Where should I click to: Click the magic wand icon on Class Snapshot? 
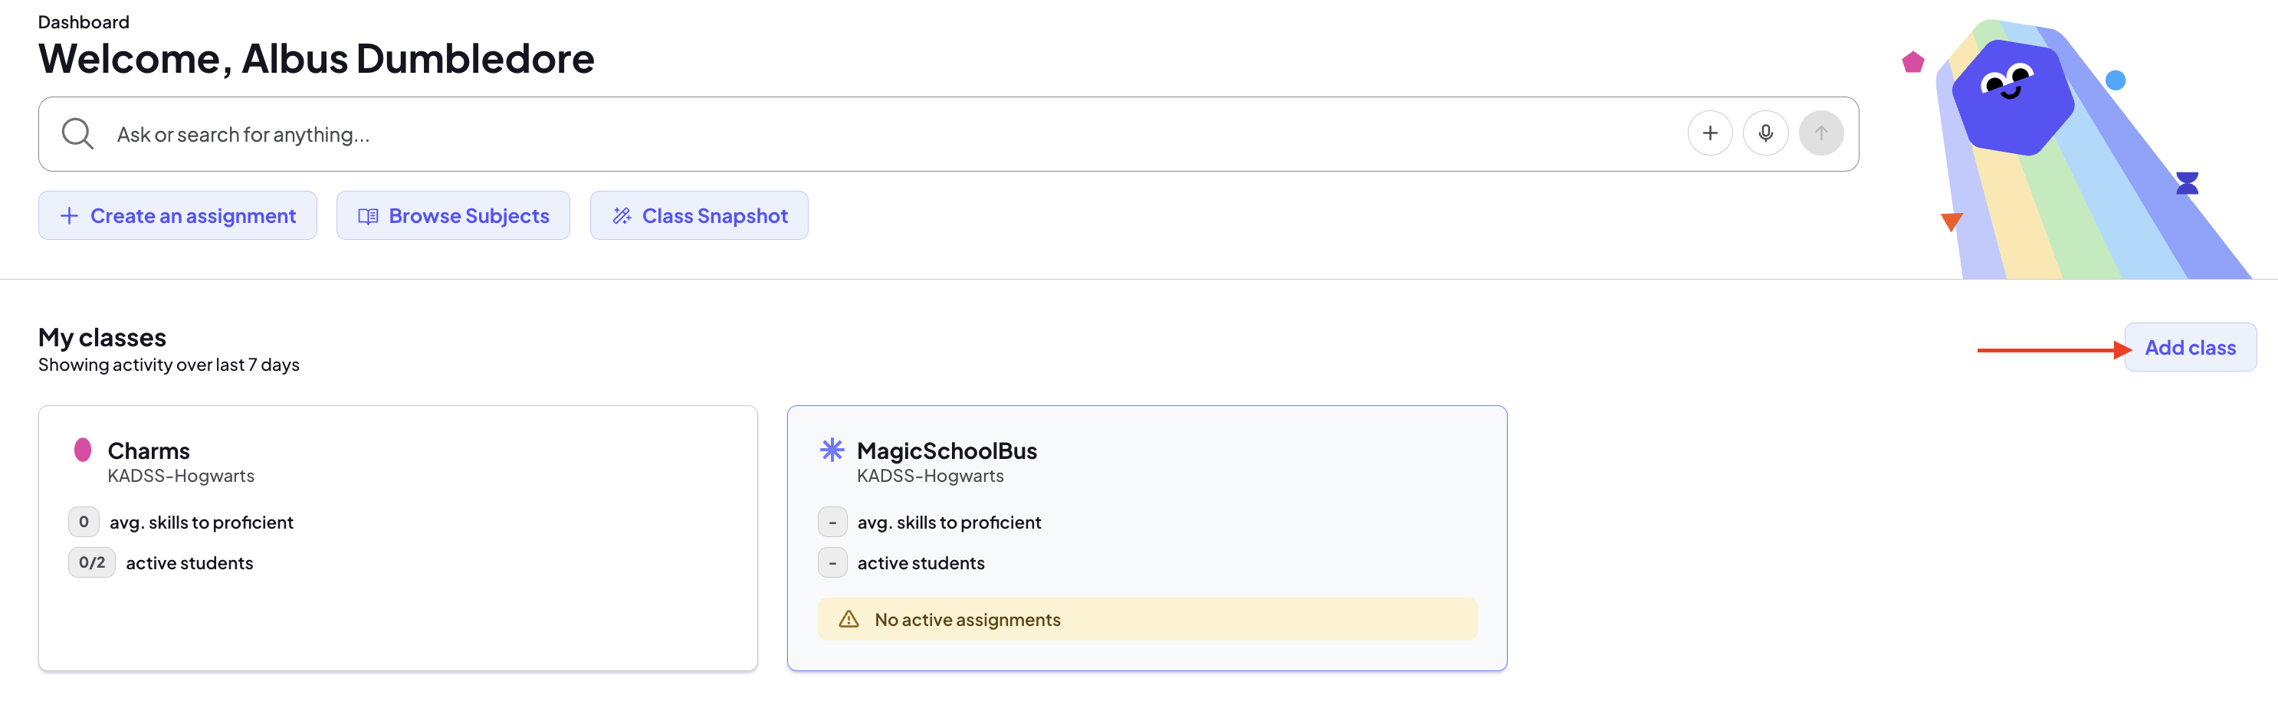[622, 216]
